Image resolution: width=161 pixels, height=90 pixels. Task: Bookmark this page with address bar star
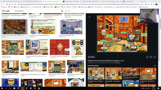tap(142, 4)
